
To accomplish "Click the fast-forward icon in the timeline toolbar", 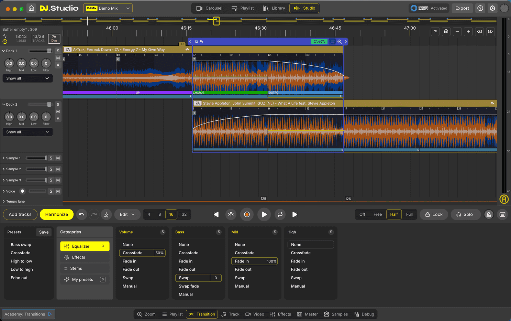I will pos(490,31).
